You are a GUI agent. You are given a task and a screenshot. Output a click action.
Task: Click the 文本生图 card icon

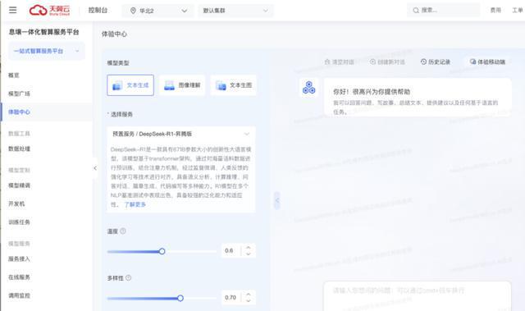221,85
